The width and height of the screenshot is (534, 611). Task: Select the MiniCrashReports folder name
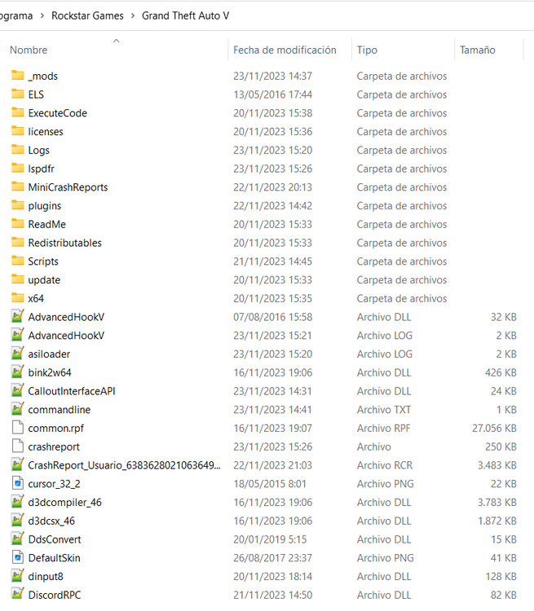point(68,187)
